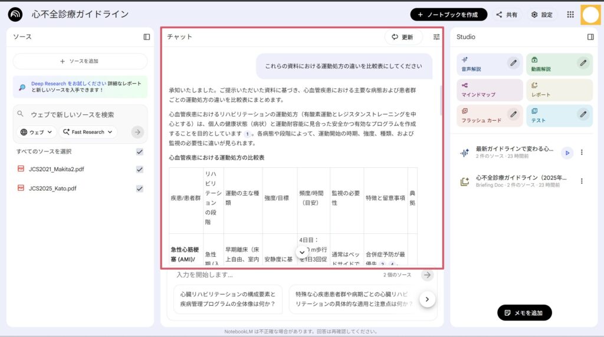Click the pencil icon on フラッシュ カード
This screenshot has width=604, height=337.
click(513, 114)
